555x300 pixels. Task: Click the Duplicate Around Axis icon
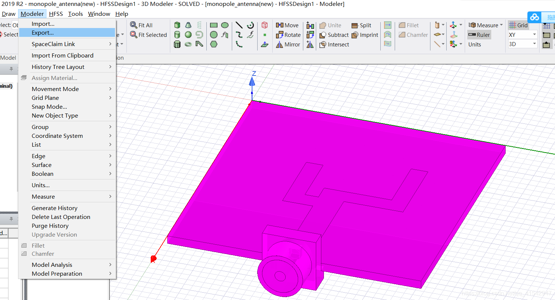coord(310,35)
